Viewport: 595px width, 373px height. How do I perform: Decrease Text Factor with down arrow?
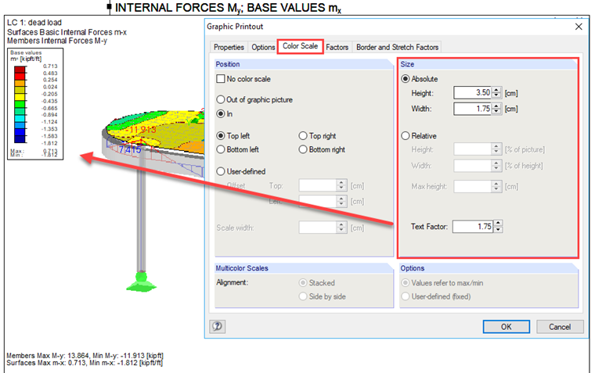tap(498, 230)
